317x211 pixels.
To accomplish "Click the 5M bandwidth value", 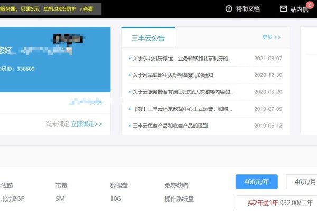I will pos(60,199).
